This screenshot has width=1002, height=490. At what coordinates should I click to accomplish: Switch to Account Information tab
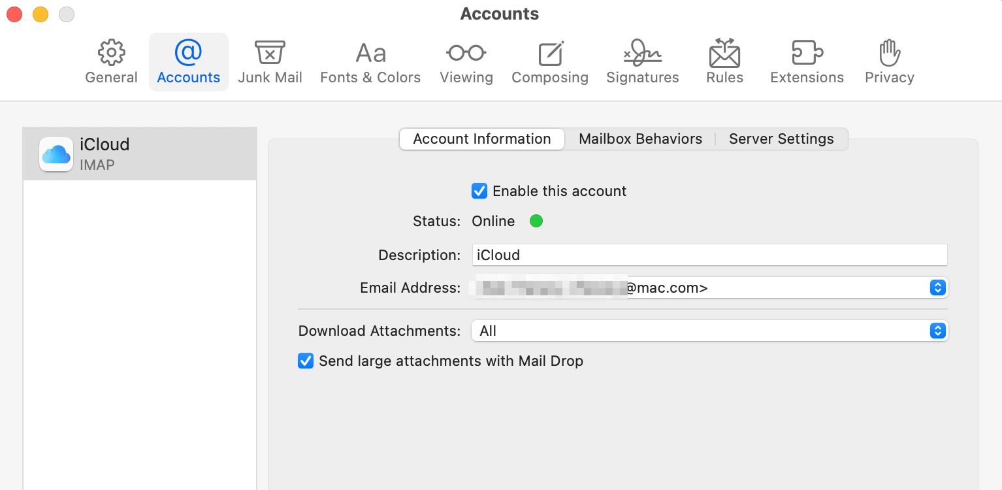pyautogui.click(x=482, y=139)
